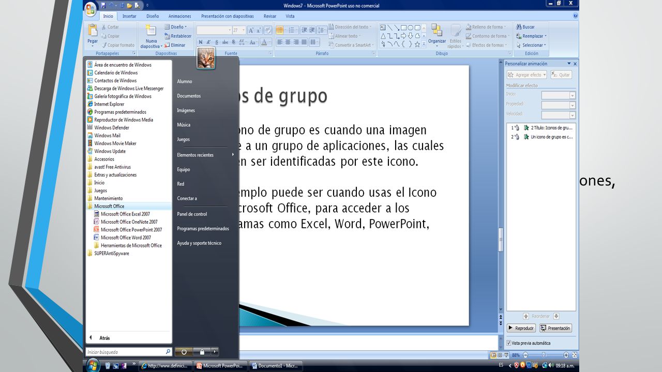
Task: Open Accesorios folder in Start menu
Action: 104,159
